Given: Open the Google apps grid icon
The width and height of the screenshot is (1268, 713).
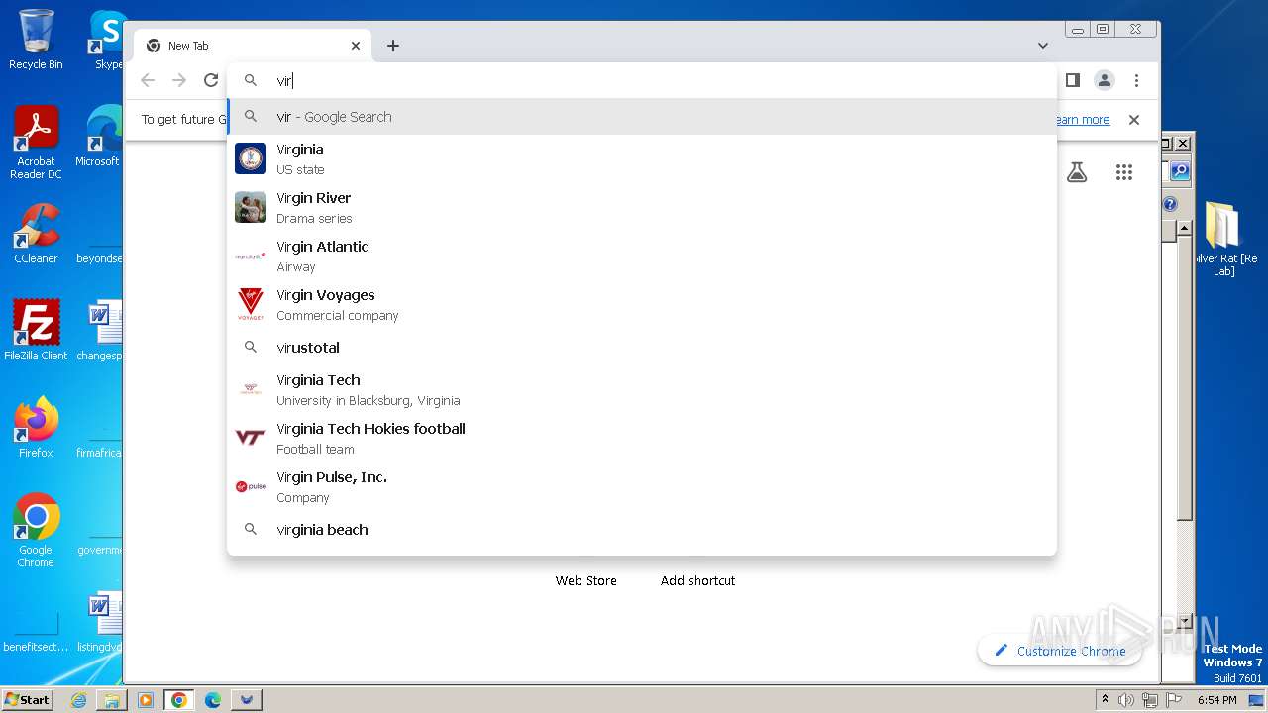Looking at the screenshot, I should pyautogui.click(x=1123, y=172).
